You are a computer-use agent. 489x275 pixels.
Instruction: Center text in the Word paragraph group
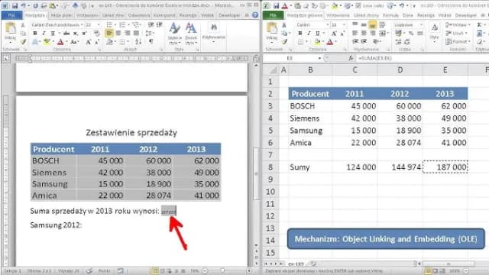tap(118, 33)
